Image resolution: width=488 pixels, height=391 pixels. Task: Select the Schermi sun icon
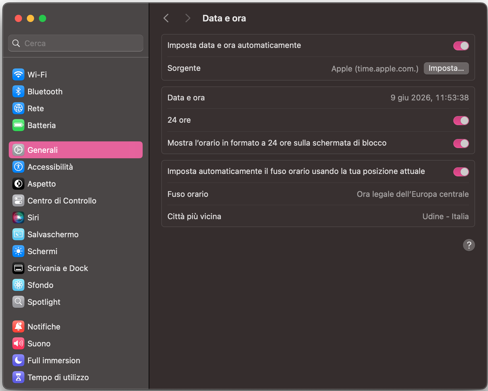click(x=18, y=251)
